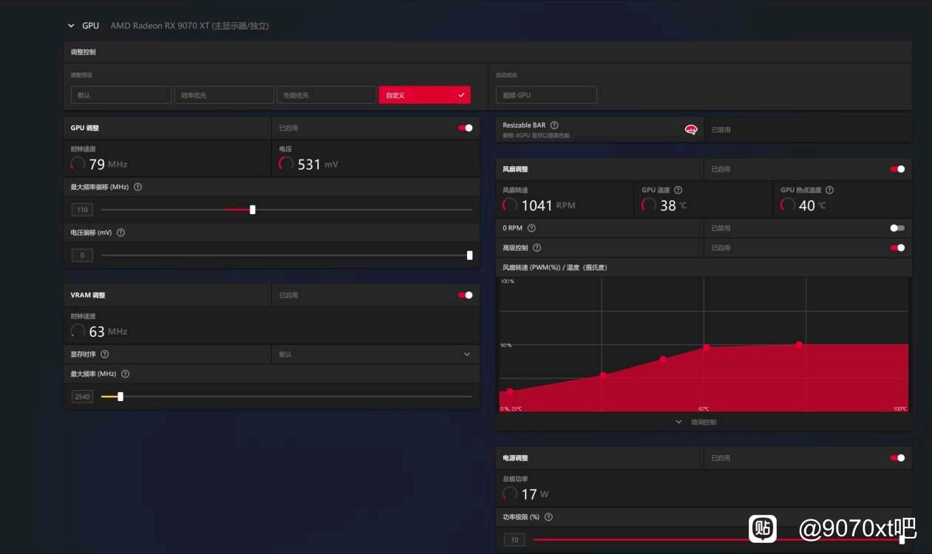
Task: Select the fan curve point at 62°C
Action: (x=706, y=347)
